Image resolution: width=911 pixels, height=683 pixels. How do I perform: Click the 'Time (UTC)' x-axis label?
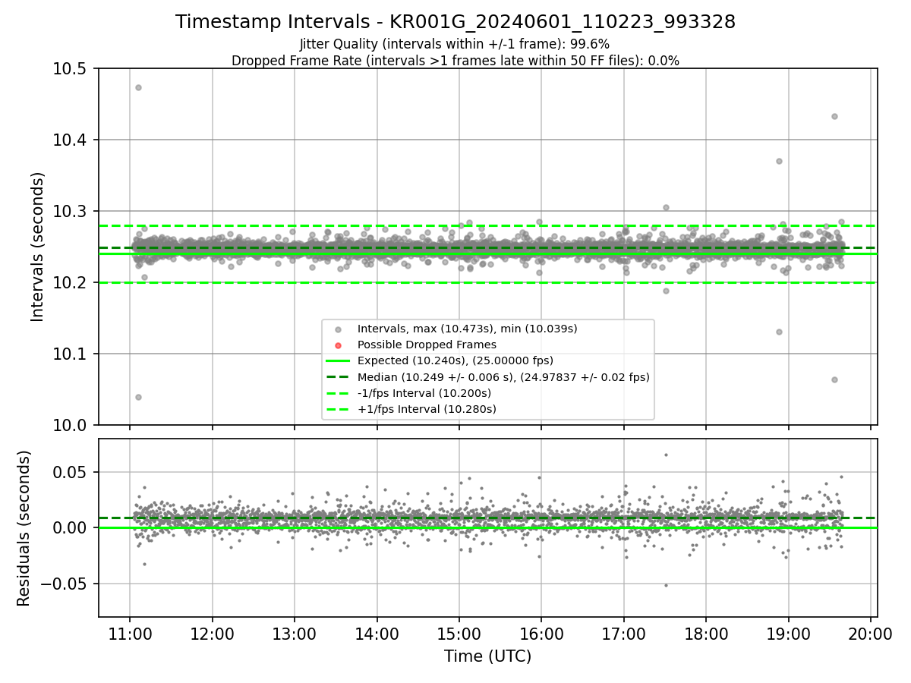487,656
